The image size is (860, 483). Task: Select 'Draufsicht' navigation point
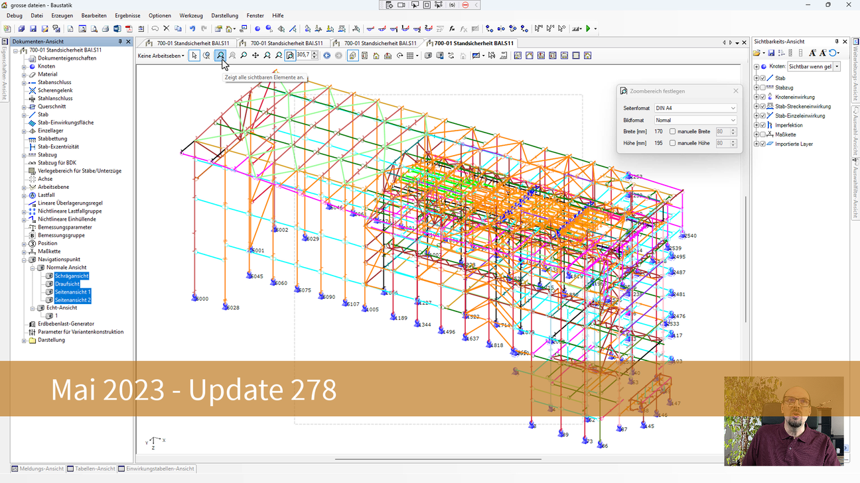(x=67, y=284)
